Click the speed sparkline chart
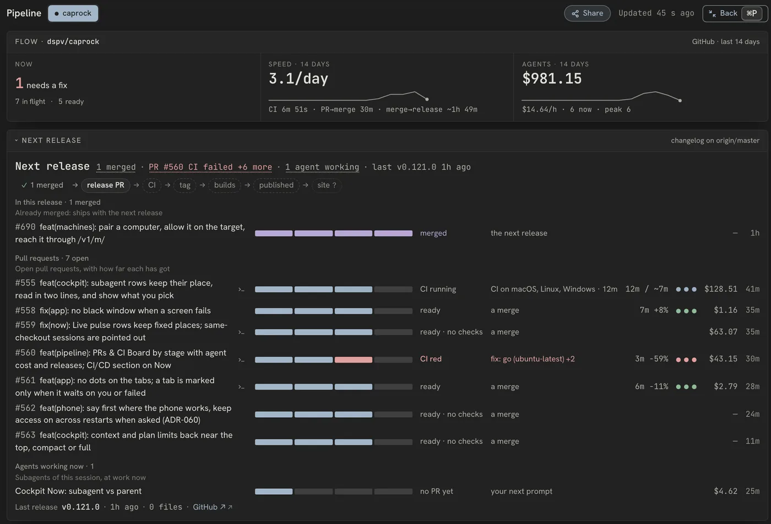The width and height of the screenshot is (771, 524). click(x=349, y=96)
